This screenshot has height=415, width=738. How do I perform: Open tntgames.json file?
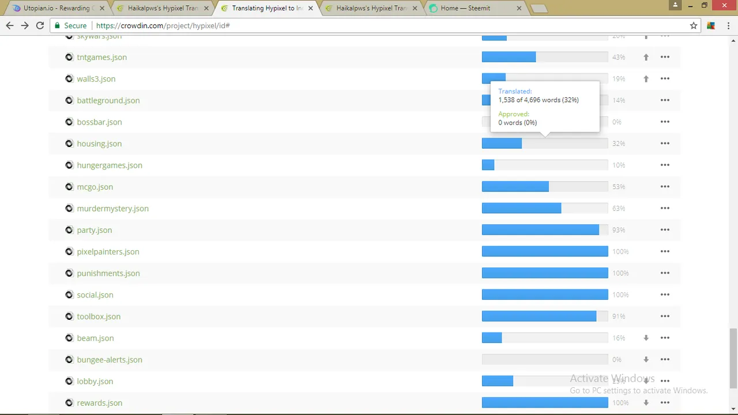pyautogui.click(x=101, y=57)
